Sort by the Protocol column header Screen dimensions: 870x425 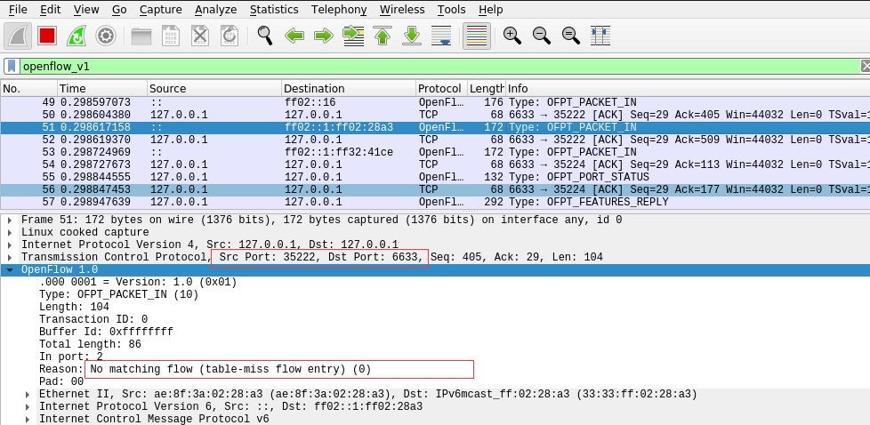(441, 89)
